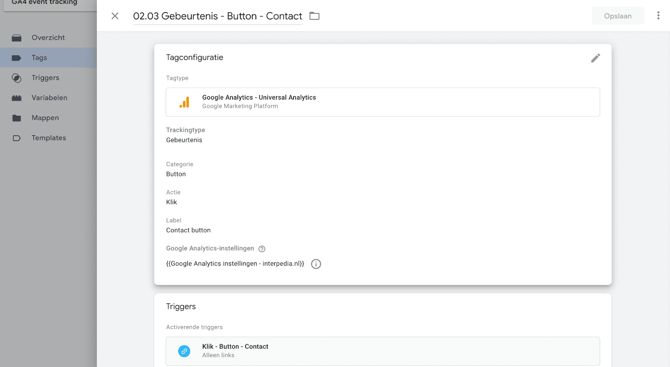670x367 pixels.
Task: Open Mappen in the sidebar
Action: pos(45,118)
